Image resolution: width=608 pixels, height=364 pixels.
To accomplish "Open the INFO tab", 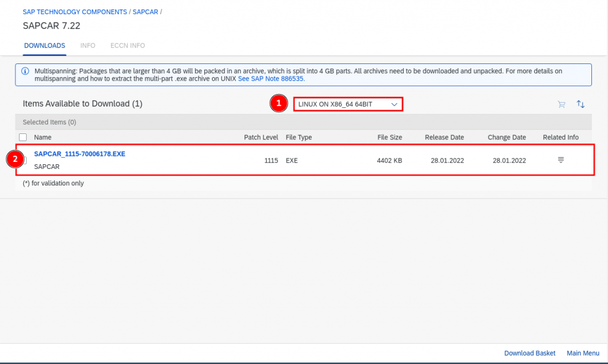I will click(x=87, y=46).
